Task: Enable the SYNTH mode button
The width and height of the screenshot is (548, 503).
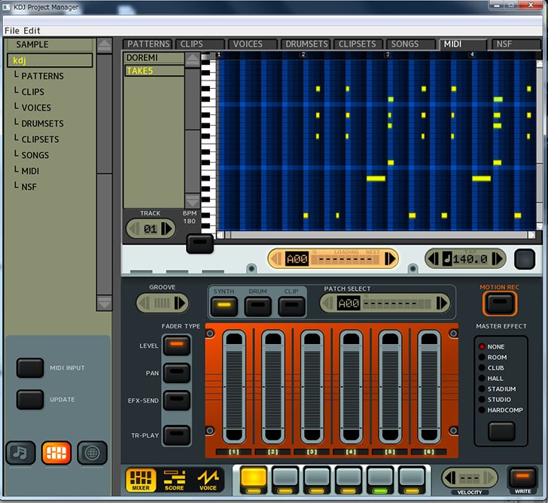Action: point(224,306)
